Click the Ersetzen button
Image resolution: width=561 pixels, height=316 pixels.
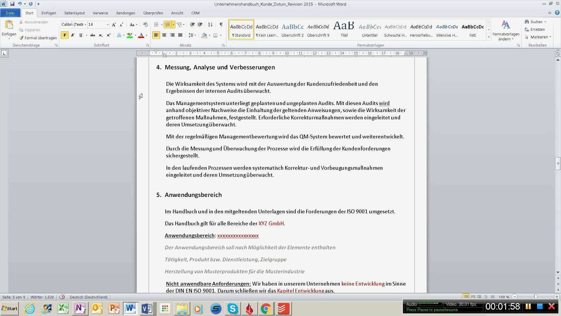point(535,29)
